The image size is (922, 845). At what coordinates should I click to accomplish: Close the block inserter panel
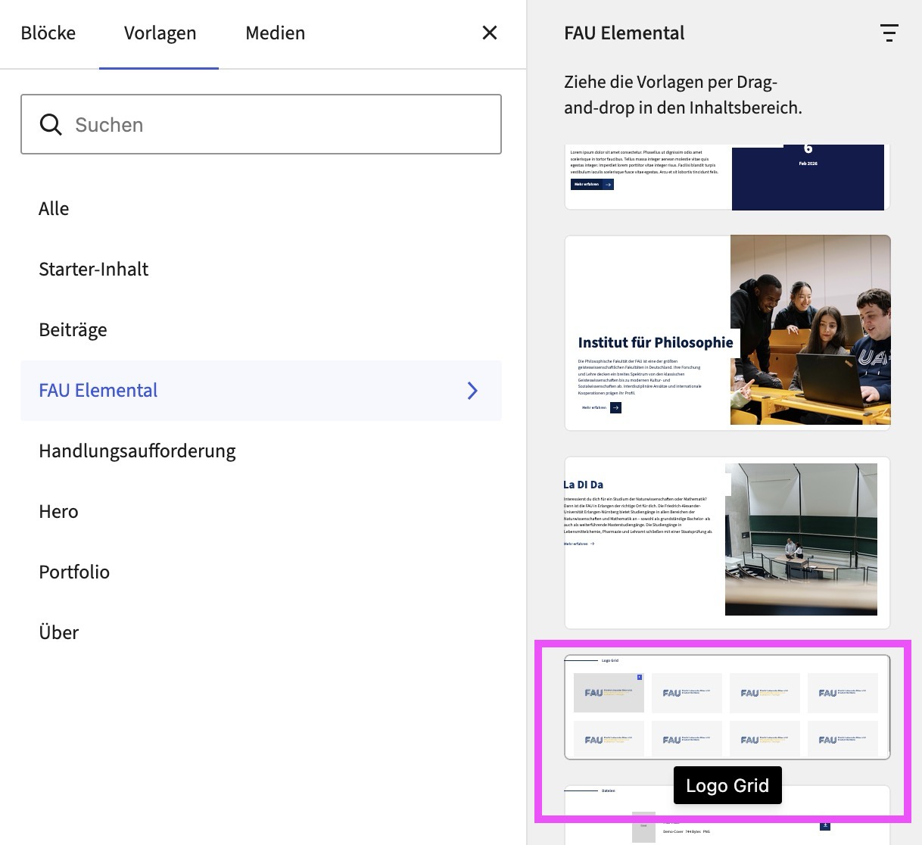click(490, 33)
